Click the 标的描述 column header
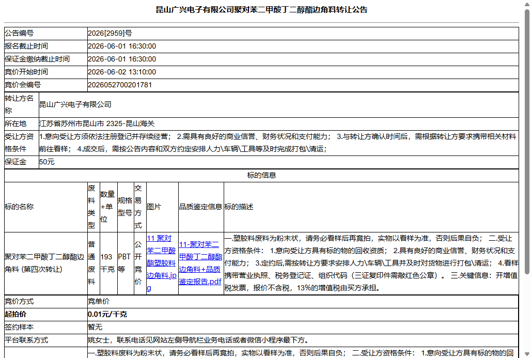This screenshot has height=358, width=531. point(239,207)
